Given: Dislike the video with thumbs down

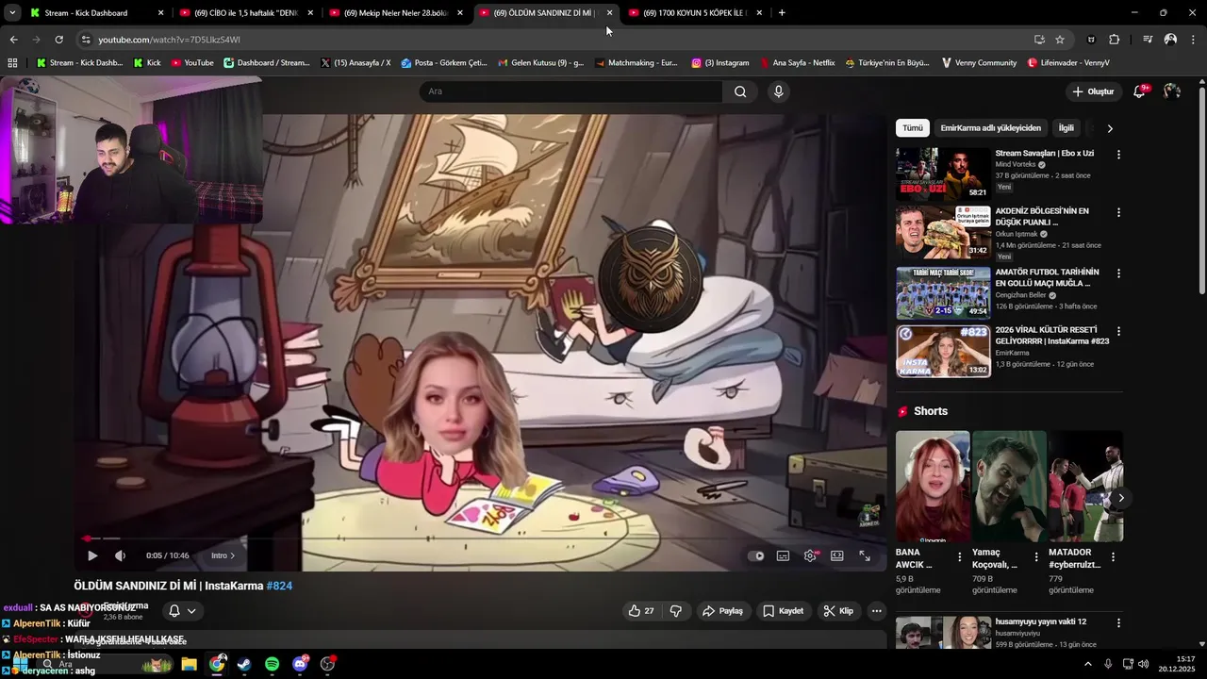Looking at the screenshot, I should (x=675, y=611).
